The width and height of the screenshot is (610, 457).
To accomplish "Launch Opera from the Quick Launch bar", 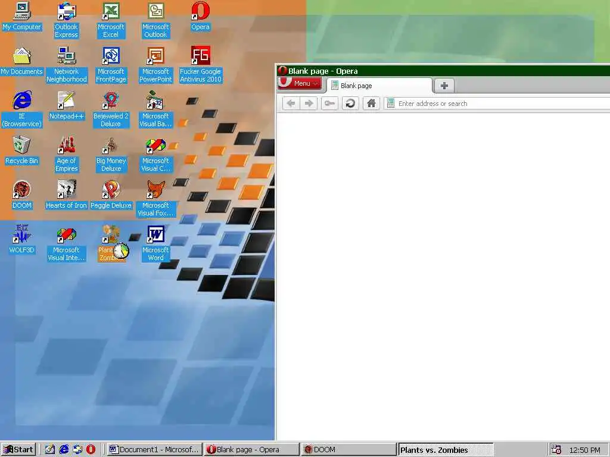I will point(91,450).
